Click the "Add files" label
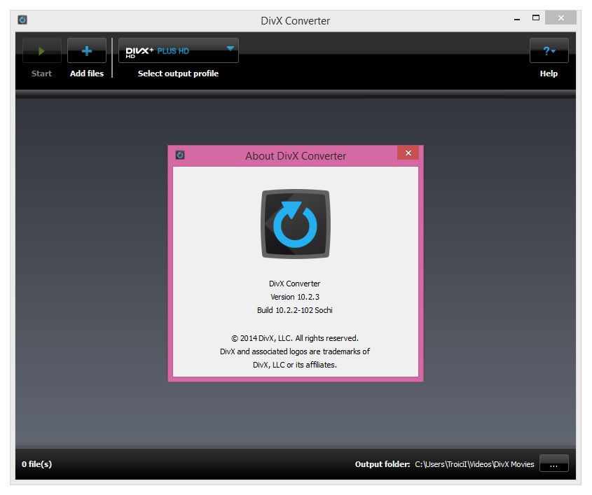The height and width of the screenshot is (495, 592). coord(87,74)
